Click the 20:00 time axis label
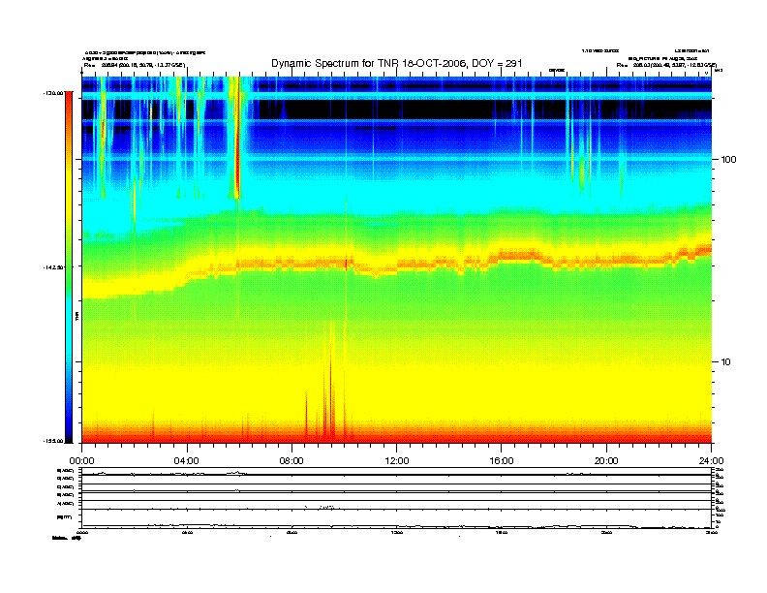The height and width of the screenshot is (593, 767). (606, 461)
